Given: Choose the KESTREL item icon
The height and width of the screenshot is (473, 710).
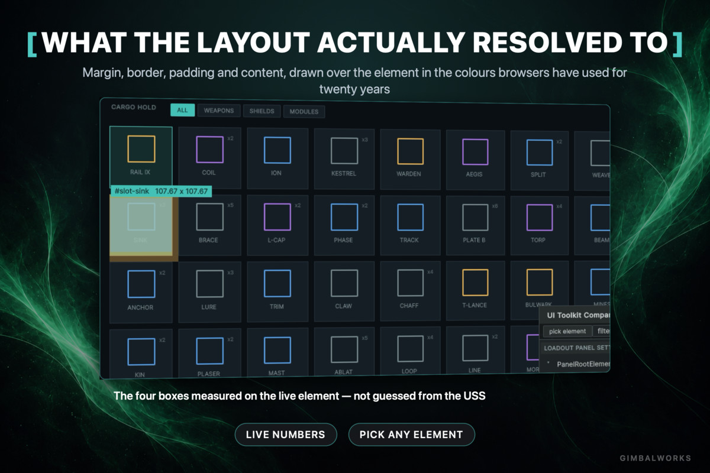Looking at the screenshot, I should click(x=344, y=150).
